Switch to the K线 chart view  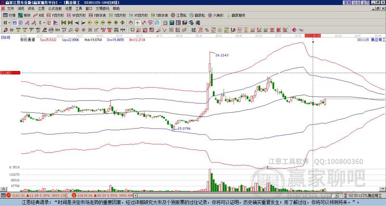[38, 15]
